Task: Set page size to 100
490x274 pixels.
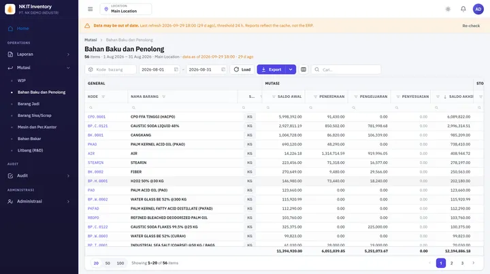Action: tap(120, 262)
